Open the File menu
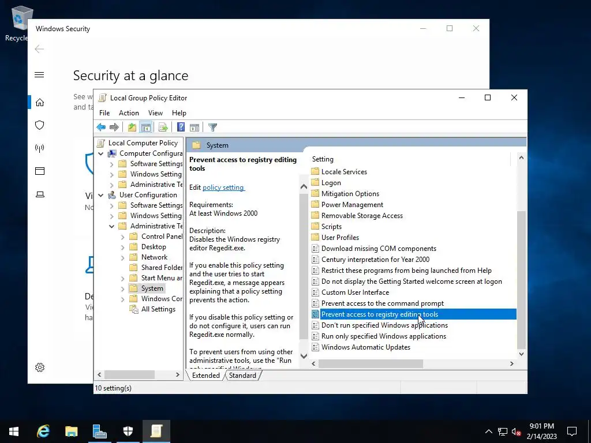The image size is (591, 443). tap(104, 113)
